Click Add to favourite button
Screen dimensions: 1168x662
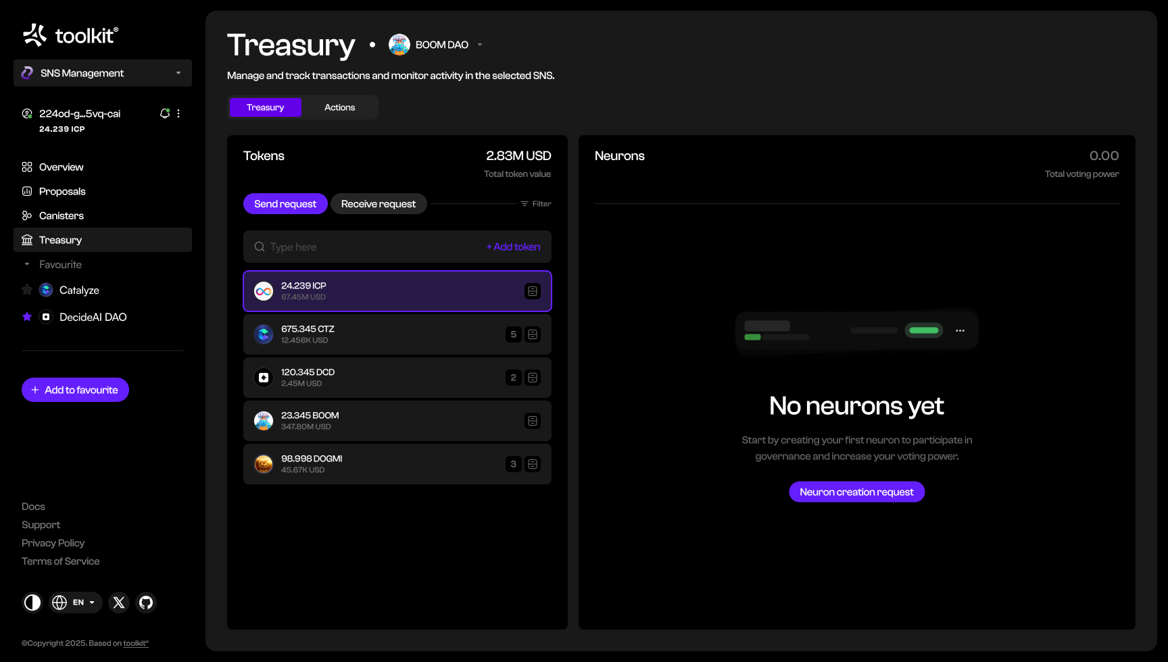click(75, 390)
